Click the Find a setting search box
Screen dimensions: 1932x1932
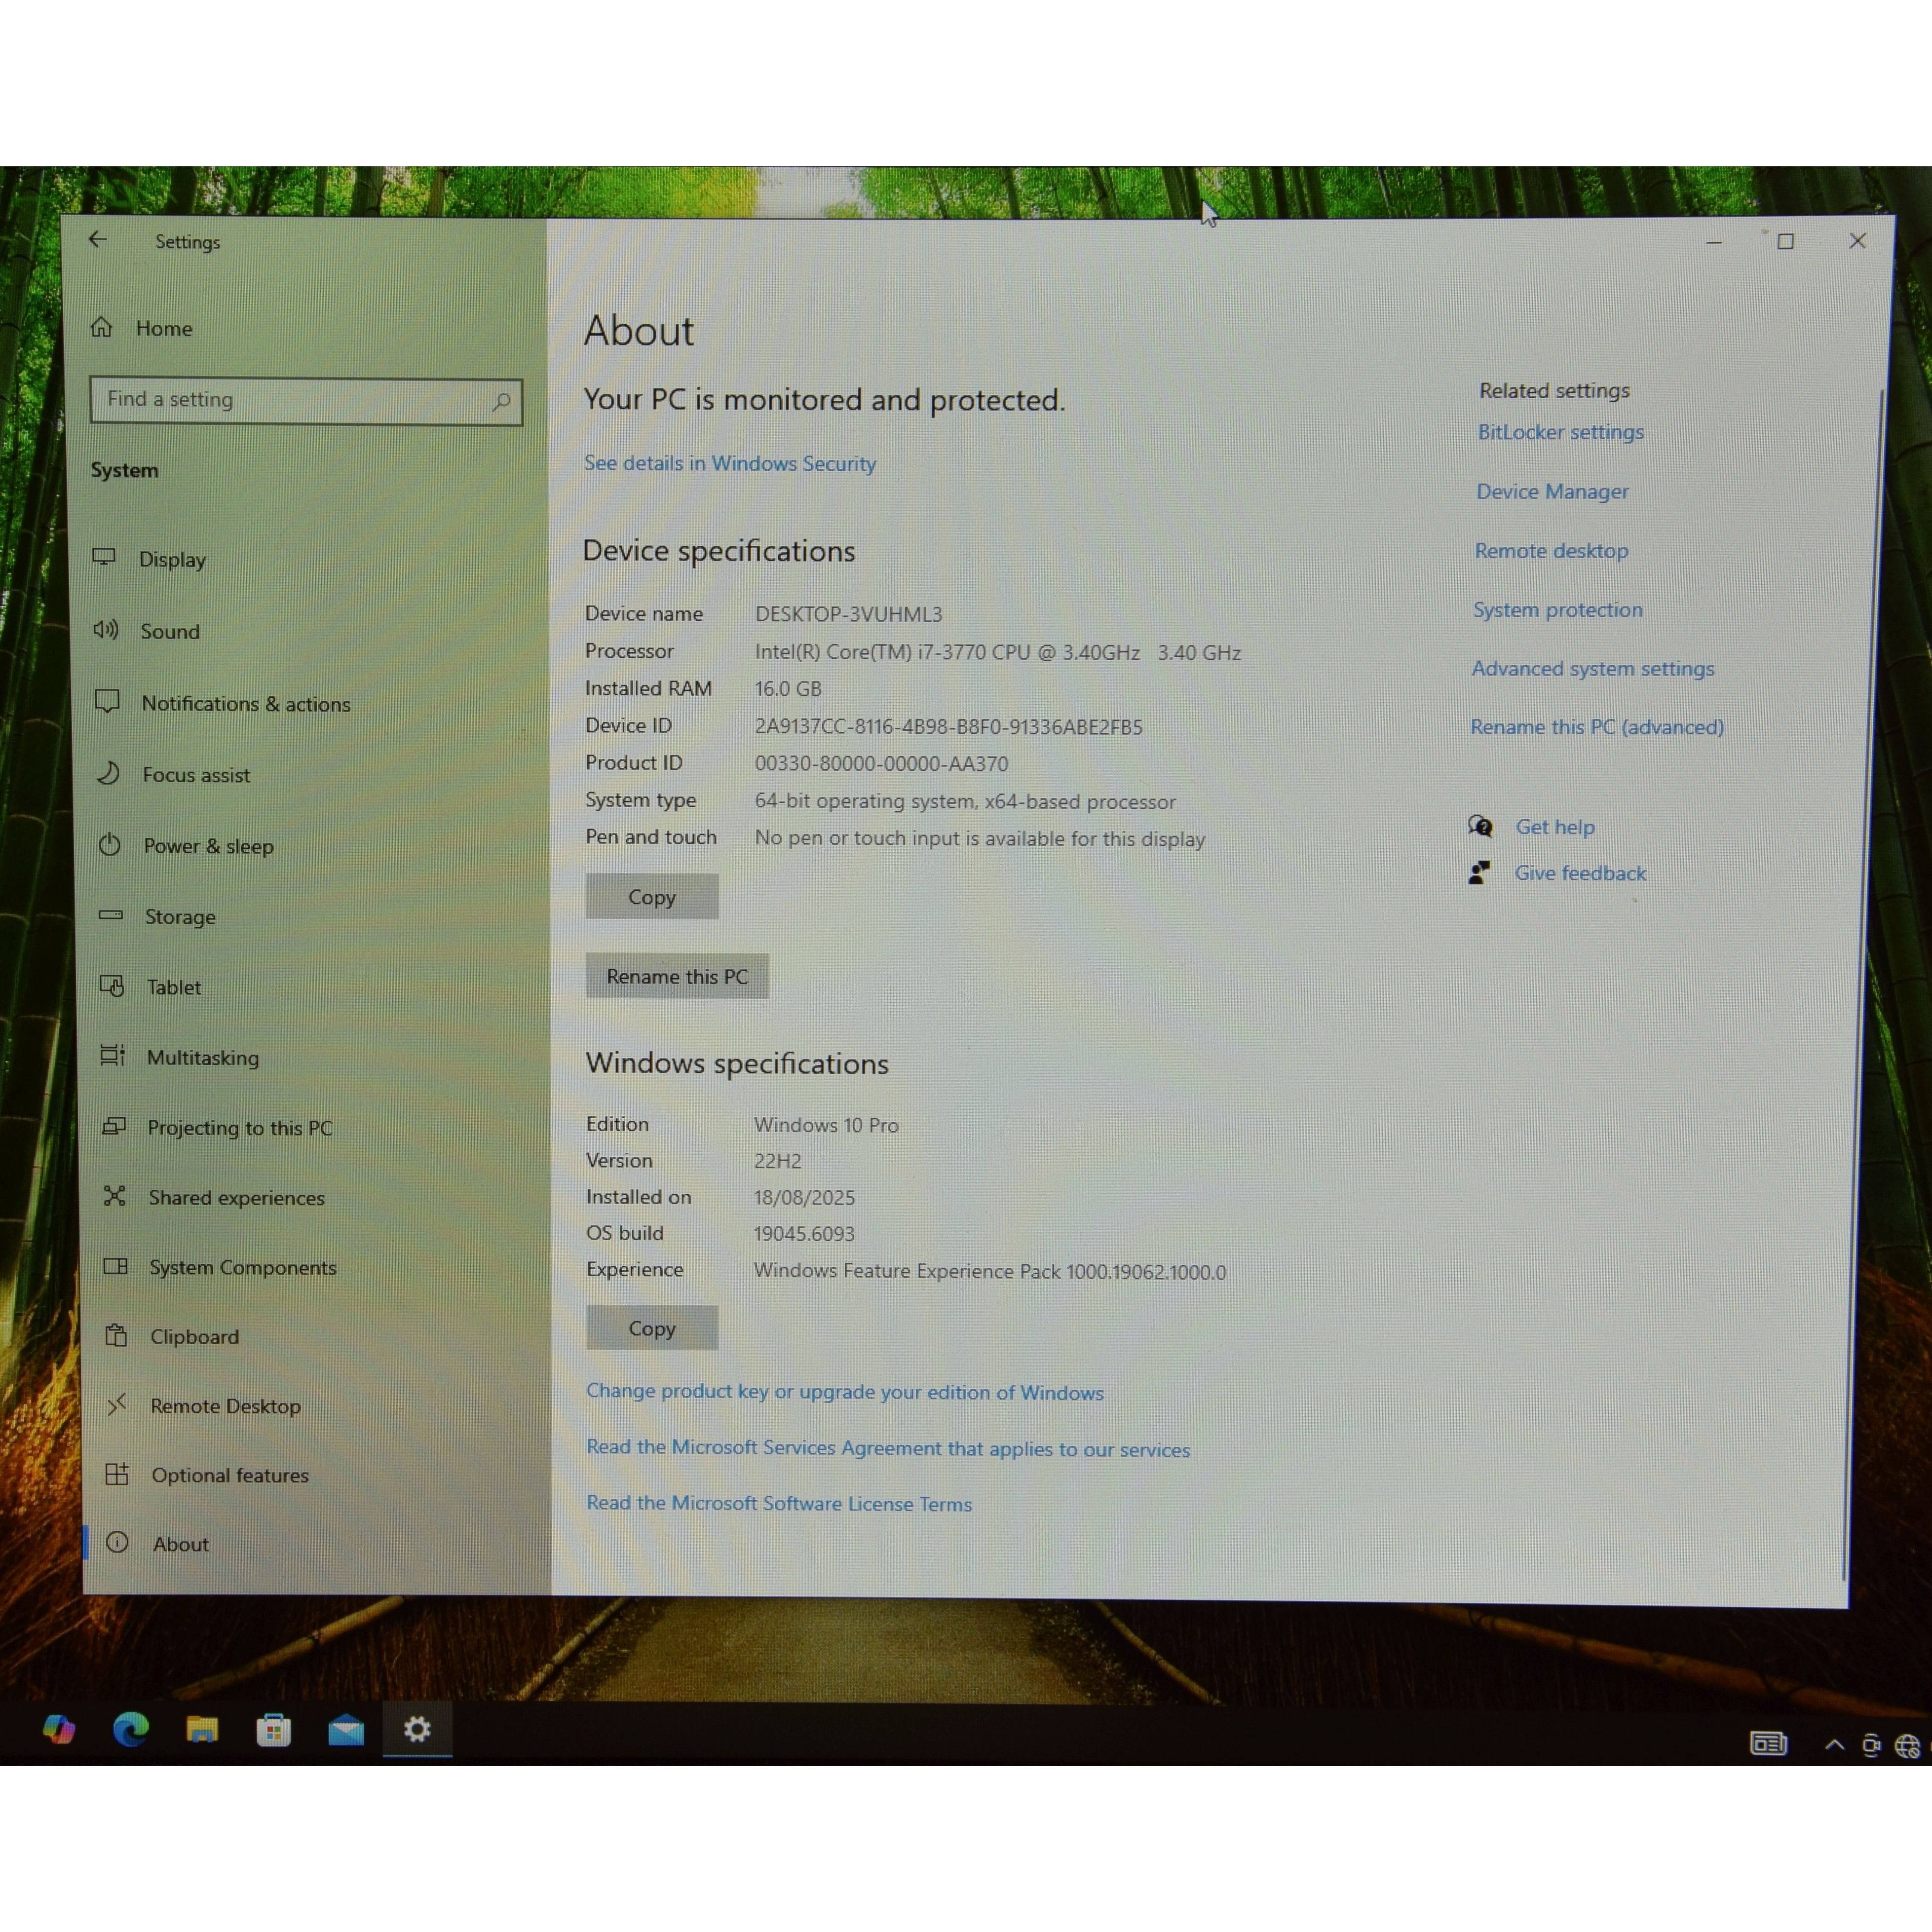click(306, 401)
